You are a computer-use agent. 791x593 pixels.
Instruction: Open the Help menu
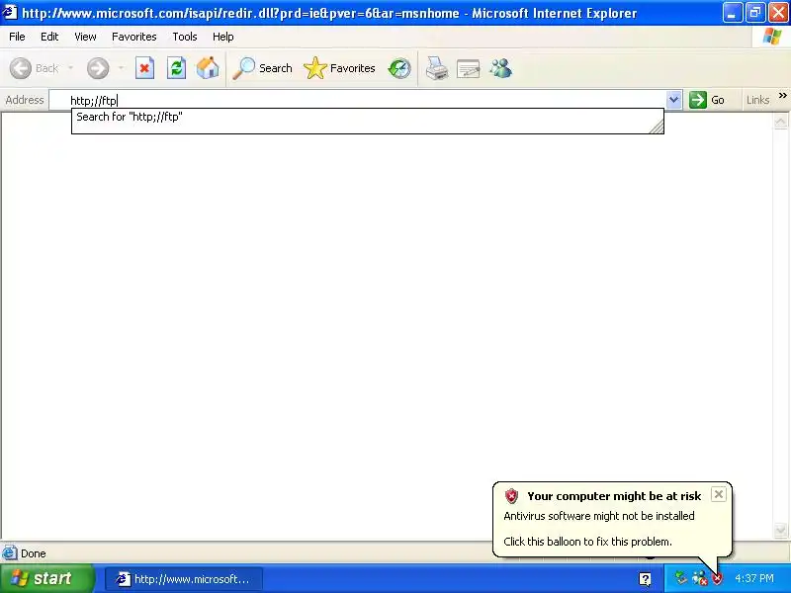pos(223,37)
